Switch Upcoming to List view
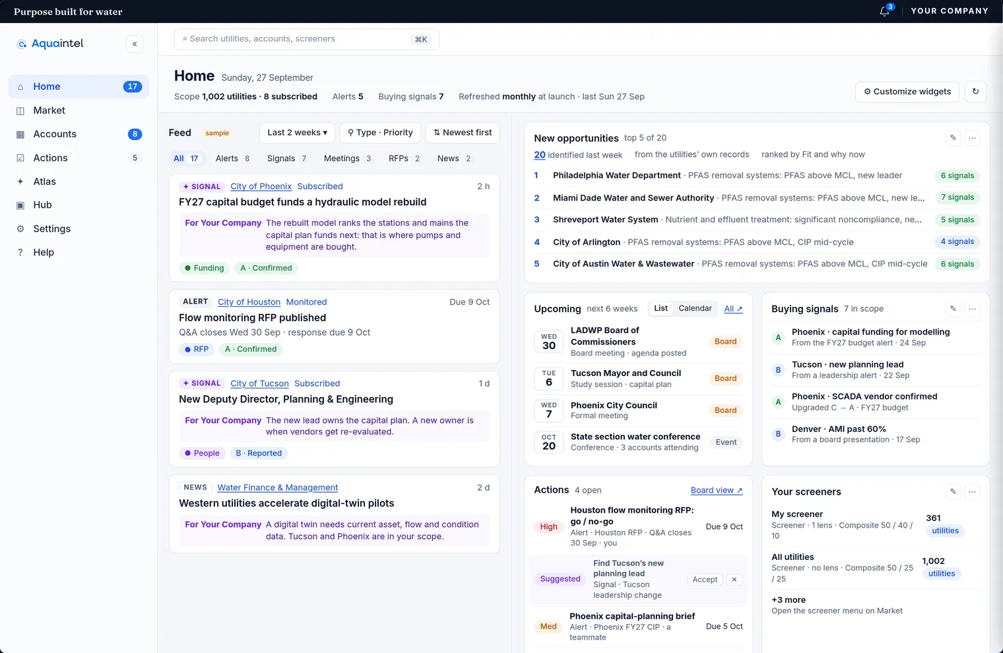 point(661,308)
